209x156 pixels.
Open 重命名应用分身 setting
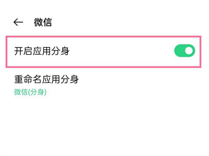tap(46, 80)
